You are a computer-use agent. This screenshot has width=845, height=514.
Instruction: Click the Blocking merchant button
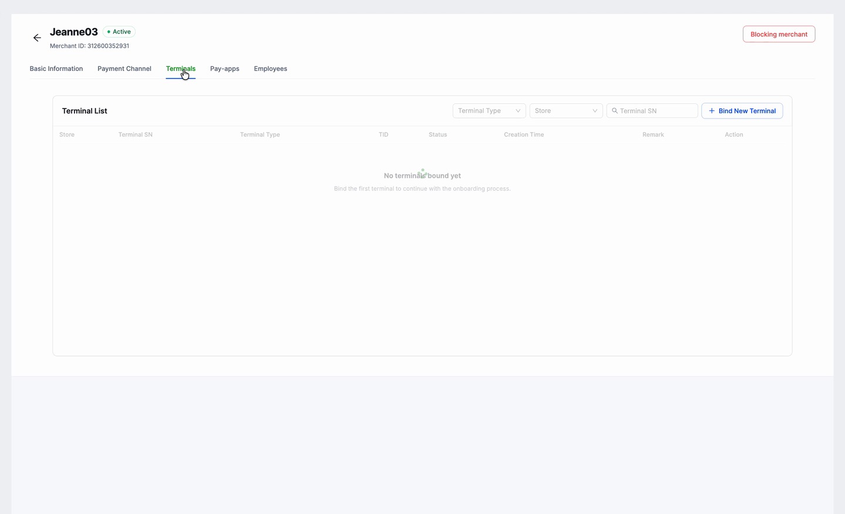[x=779, y=34]
